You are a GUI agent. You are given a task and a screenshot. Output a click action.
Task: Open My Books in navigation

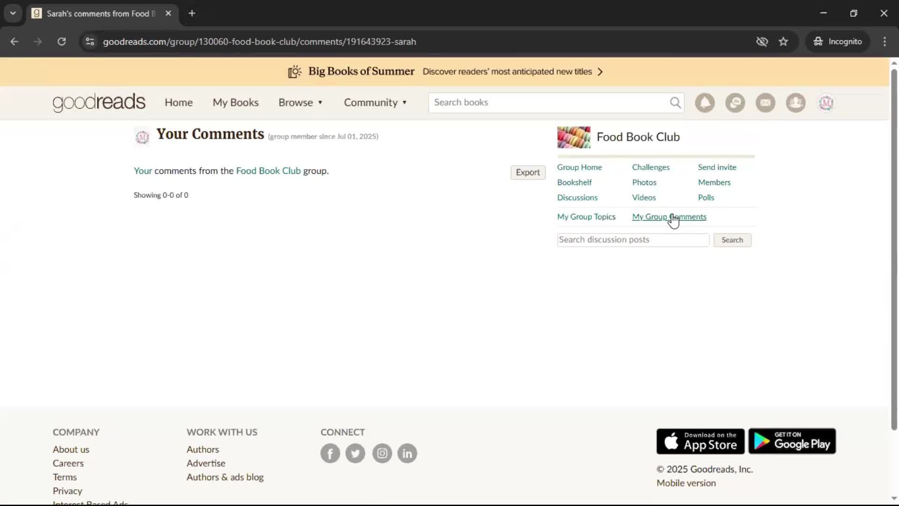[236, 103]
